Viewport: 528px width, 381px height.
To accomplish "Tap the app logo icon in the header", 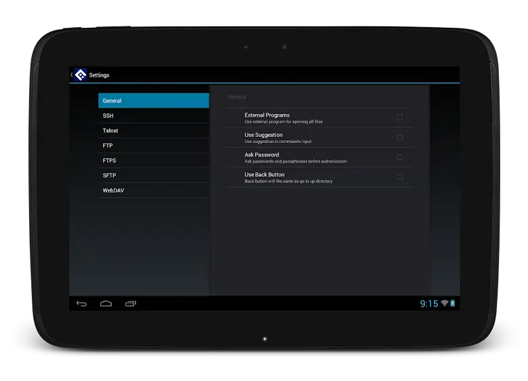I will point(81,75).
